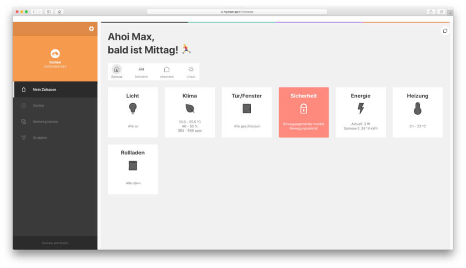Select Zuhause mode
The width and height of the screenshot is (466, 268).
pos(116,71)
